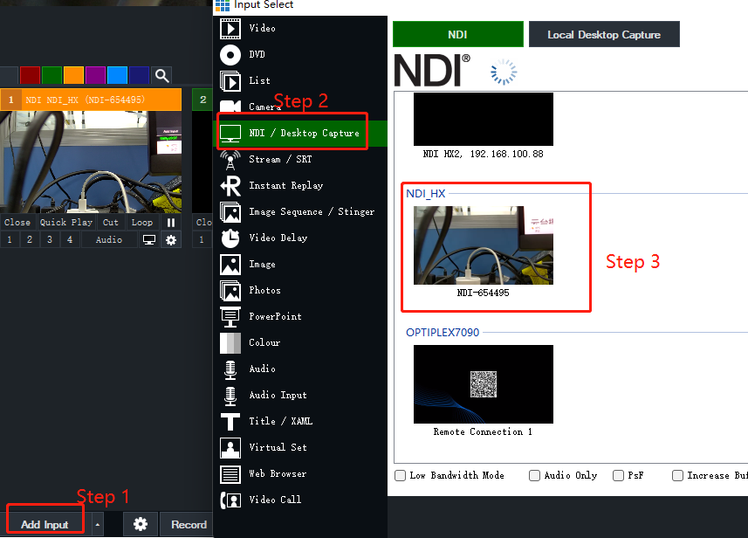The height and width of the screenshot is (538, 748).
Task: Click the monitor icon on input 1
Action: (148, 240)
